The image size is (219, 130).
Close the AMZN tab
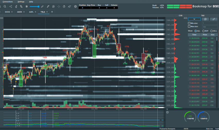pyautogui.click(x=24, y=12)
